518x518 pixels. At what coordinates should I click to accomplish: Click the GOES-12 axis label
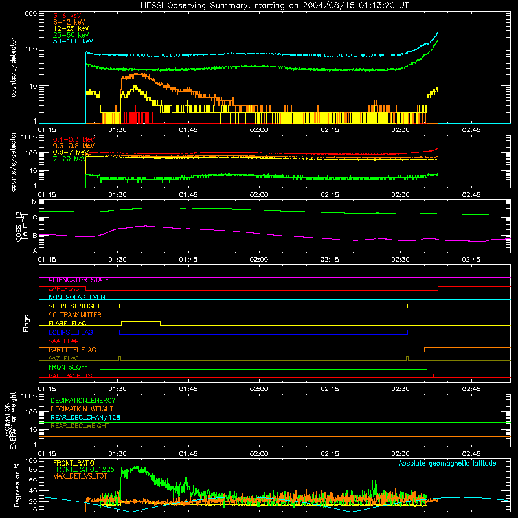[22, 226]
